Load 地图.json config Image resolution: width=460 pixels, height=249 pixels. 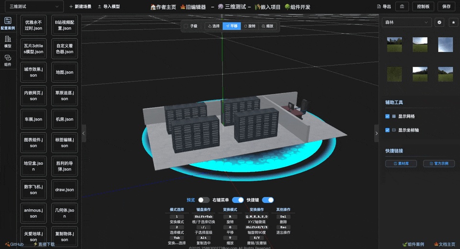click(65, 72)
